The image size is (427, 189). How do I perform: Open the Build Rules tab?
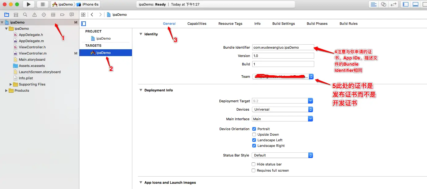coord(349,24)
